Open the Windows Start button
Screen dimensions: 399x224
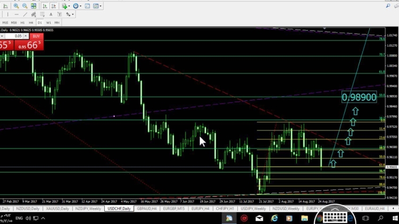pos(395,218)
